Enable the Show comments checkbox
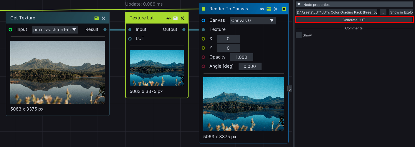The height and width of the screenshot is (147, 415). [299, 35]
